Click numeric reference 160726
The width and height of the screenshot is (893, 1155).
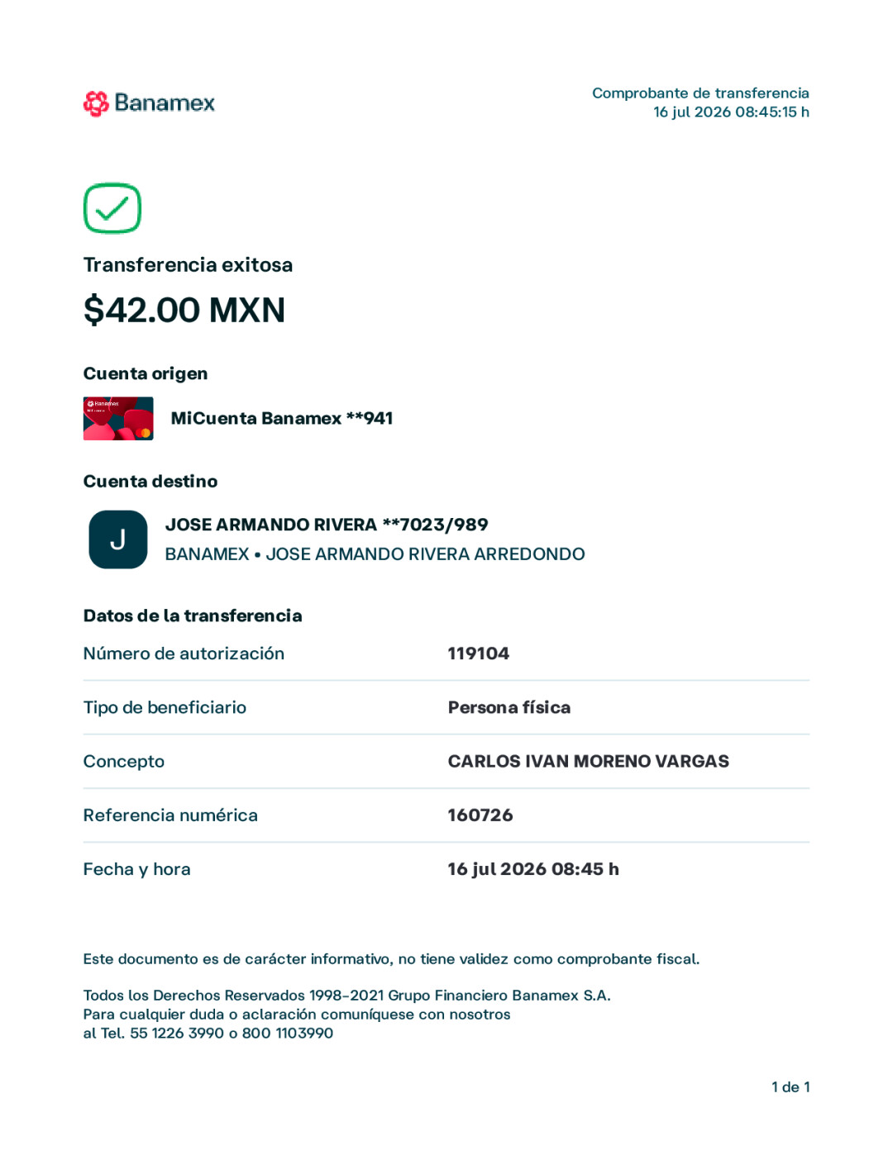point(480,815)
